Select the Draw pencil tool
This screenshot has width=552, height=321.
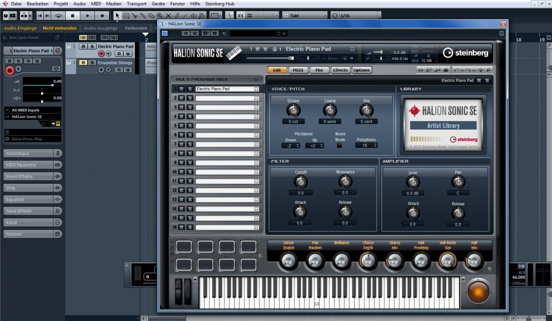coord(176,16)
